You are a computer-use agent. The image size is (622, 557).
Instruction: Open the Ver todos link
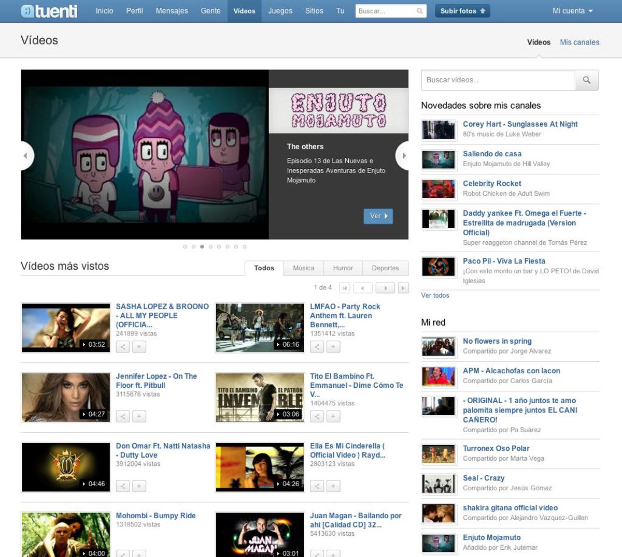(x=435, y=296)
